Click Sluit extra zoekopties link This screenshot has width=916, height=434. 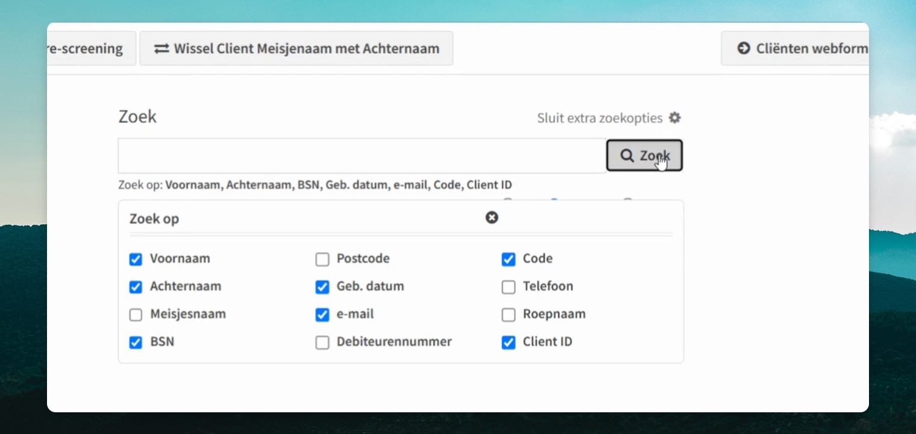(x=600, y=118)
